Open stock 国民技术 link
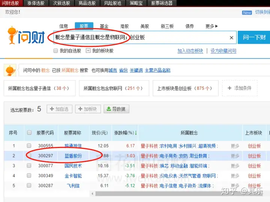This screenshot has height=202, width=270. 73,166
